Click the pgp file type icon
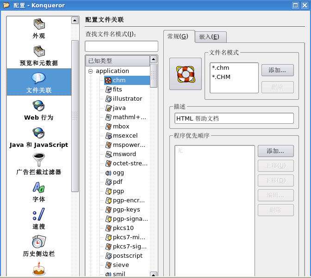 coord(108,191)
